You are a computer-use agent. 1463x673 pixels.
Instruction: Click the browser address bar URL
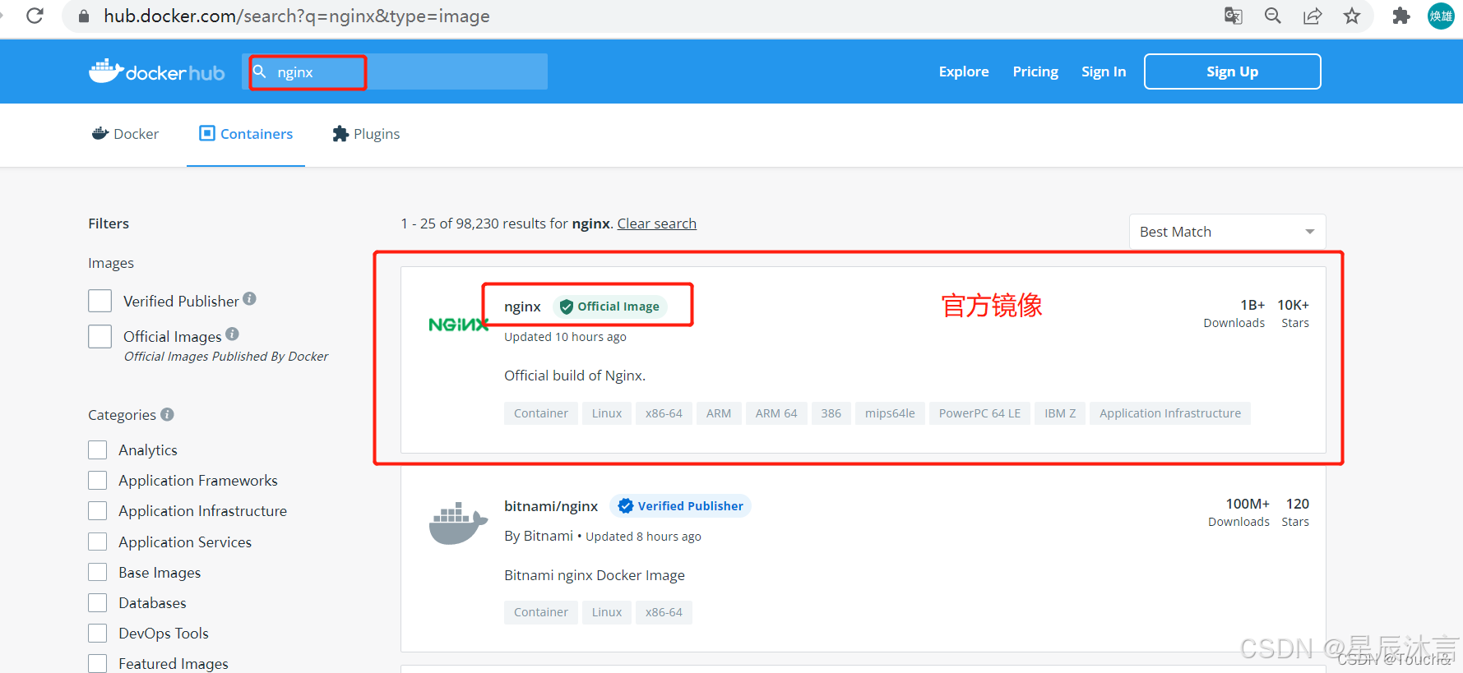pyautogui.click(x=297, y=16)
